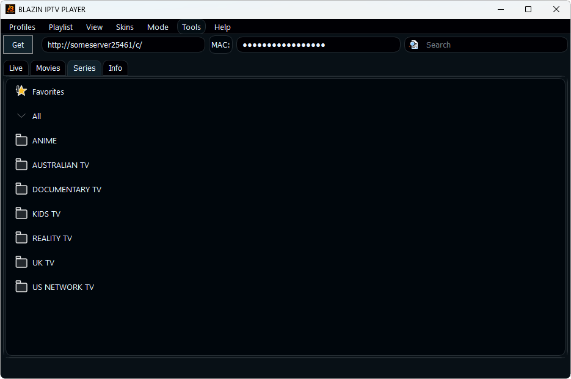
Task: Click the server URL input field
Action: tap(123, 45)
